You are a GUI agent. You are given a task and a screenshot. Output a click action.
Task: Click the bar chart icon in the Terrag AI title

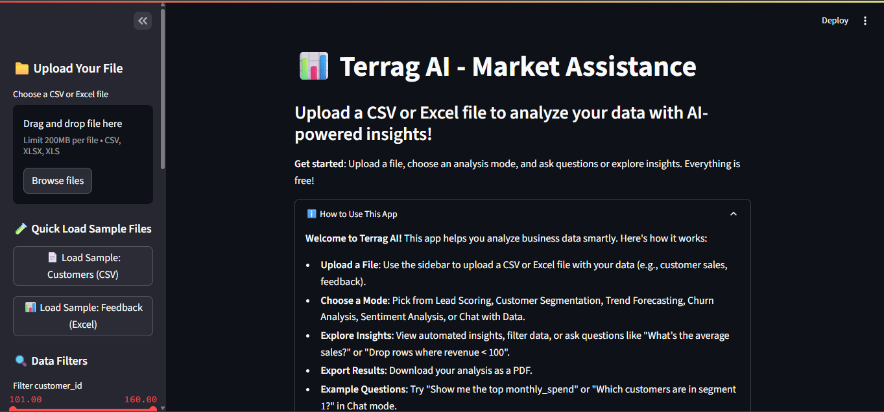313,65
